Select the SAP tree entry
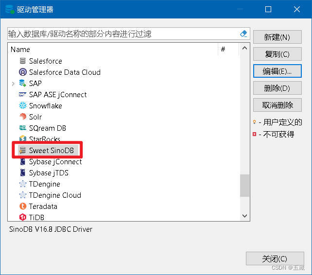Image resolution: width=312 pixels, height=275 pixels. [x=35, y=83]
